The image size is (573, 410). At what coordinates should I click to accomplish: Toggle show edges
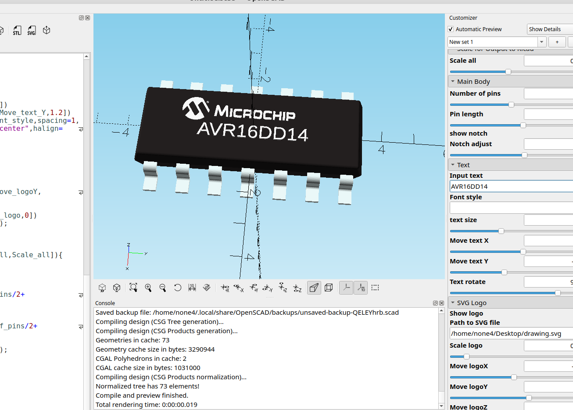coord(375,288)
